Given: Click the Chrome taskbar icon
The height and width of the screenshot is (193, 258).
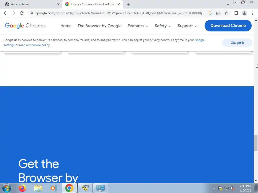Looking at the screenshot, I should (x=69, y=188).
